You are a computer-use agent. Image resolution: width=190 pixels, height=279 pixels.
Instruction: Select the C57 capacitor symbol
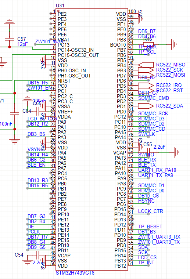click(x=10, y=39)
